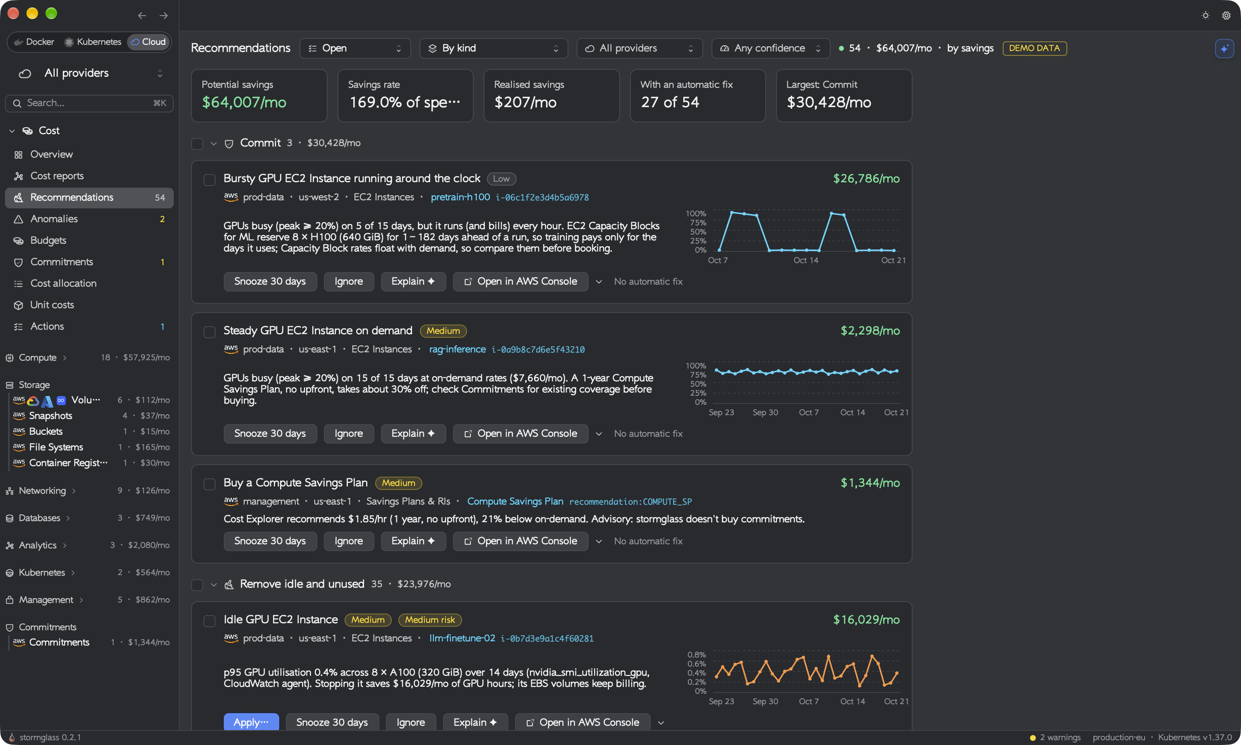The image size is (1241, 745).
Task: Open Recommendations in the sidebar
Action: coord(89,198)
